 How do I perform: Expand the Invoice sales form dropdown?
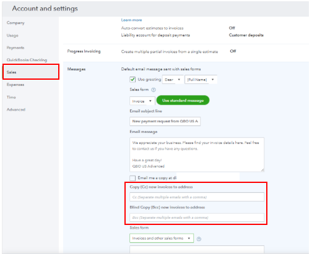(142, 101)
